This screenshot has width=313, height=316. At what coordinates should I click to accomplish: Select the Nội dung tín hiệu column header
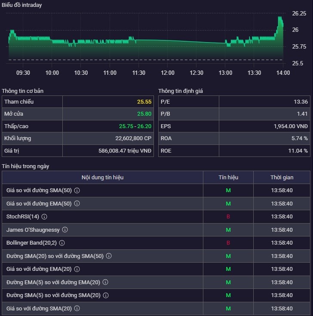[102, 177]
